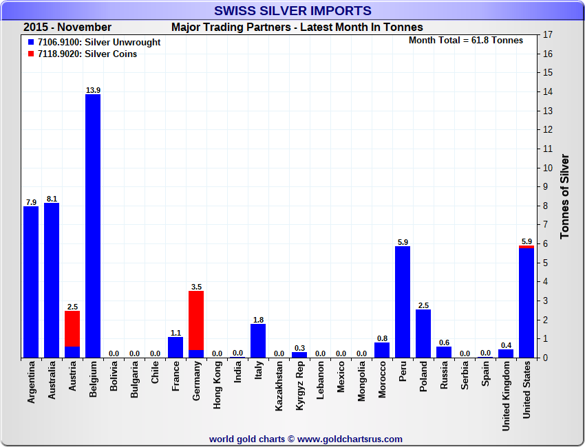Click the Tonnes of Silver axis title
Image resolution: width=585 pixels, height=447 pixels.
(x=564, y=196)
